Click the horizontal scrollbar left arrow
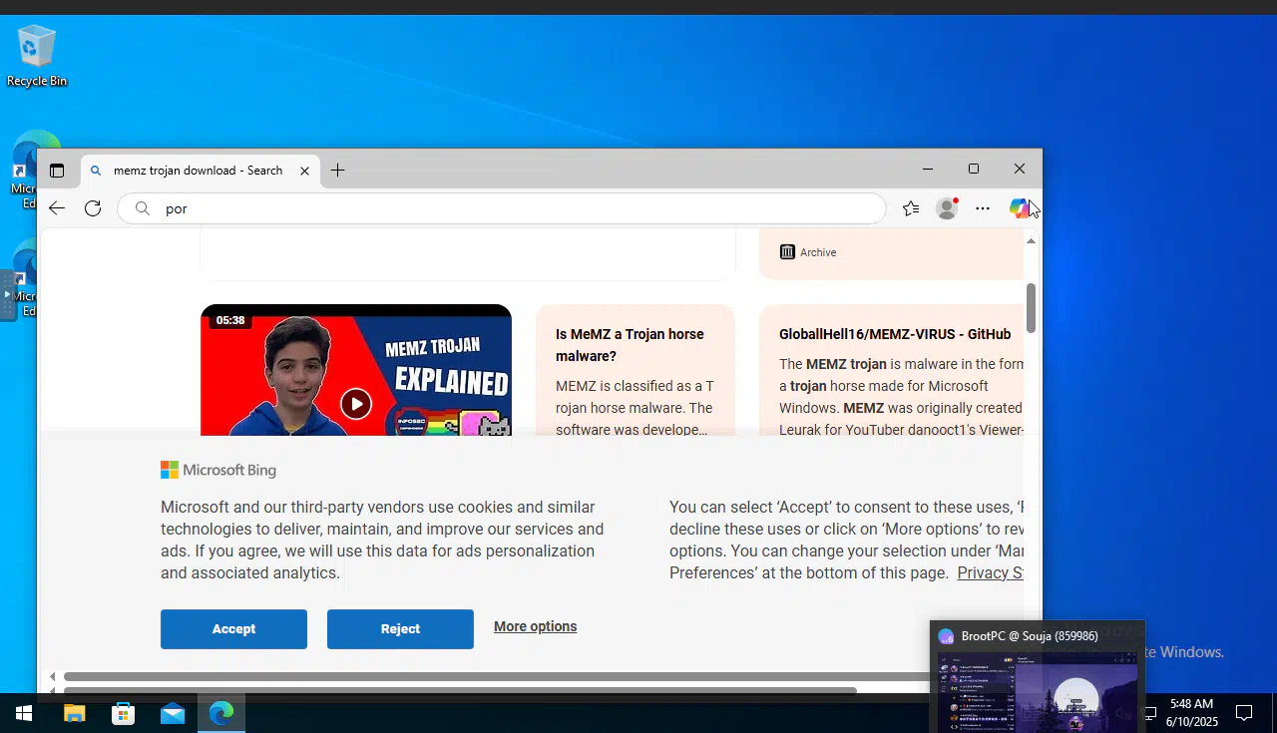This screenshot has height=733, width=1277. click(x=53, y=677)
